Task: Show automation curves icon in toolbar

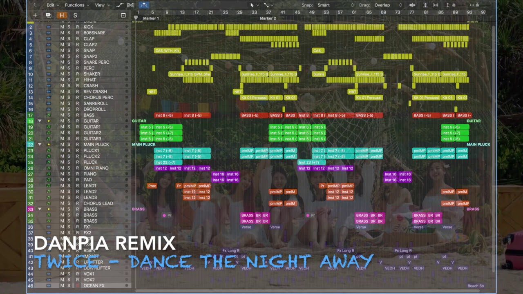Action: (120, 5)
